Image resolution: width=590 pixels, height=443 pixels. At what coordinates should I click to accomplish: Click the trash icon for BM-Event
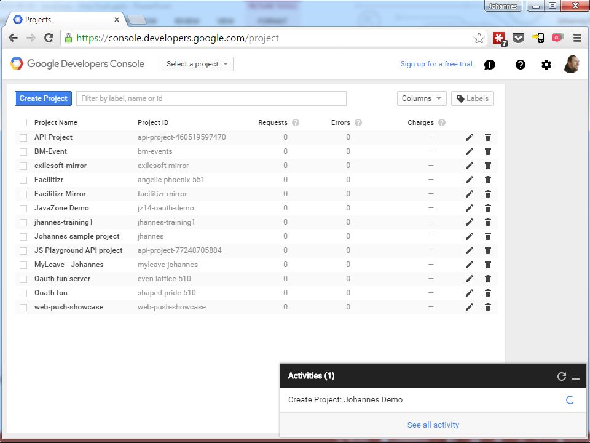point(487,151)
